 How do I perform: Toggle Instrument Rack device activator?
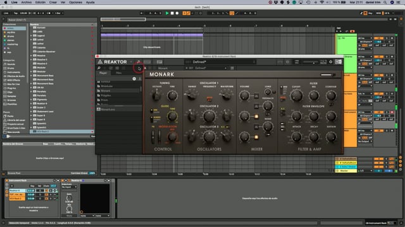[7, 180]
